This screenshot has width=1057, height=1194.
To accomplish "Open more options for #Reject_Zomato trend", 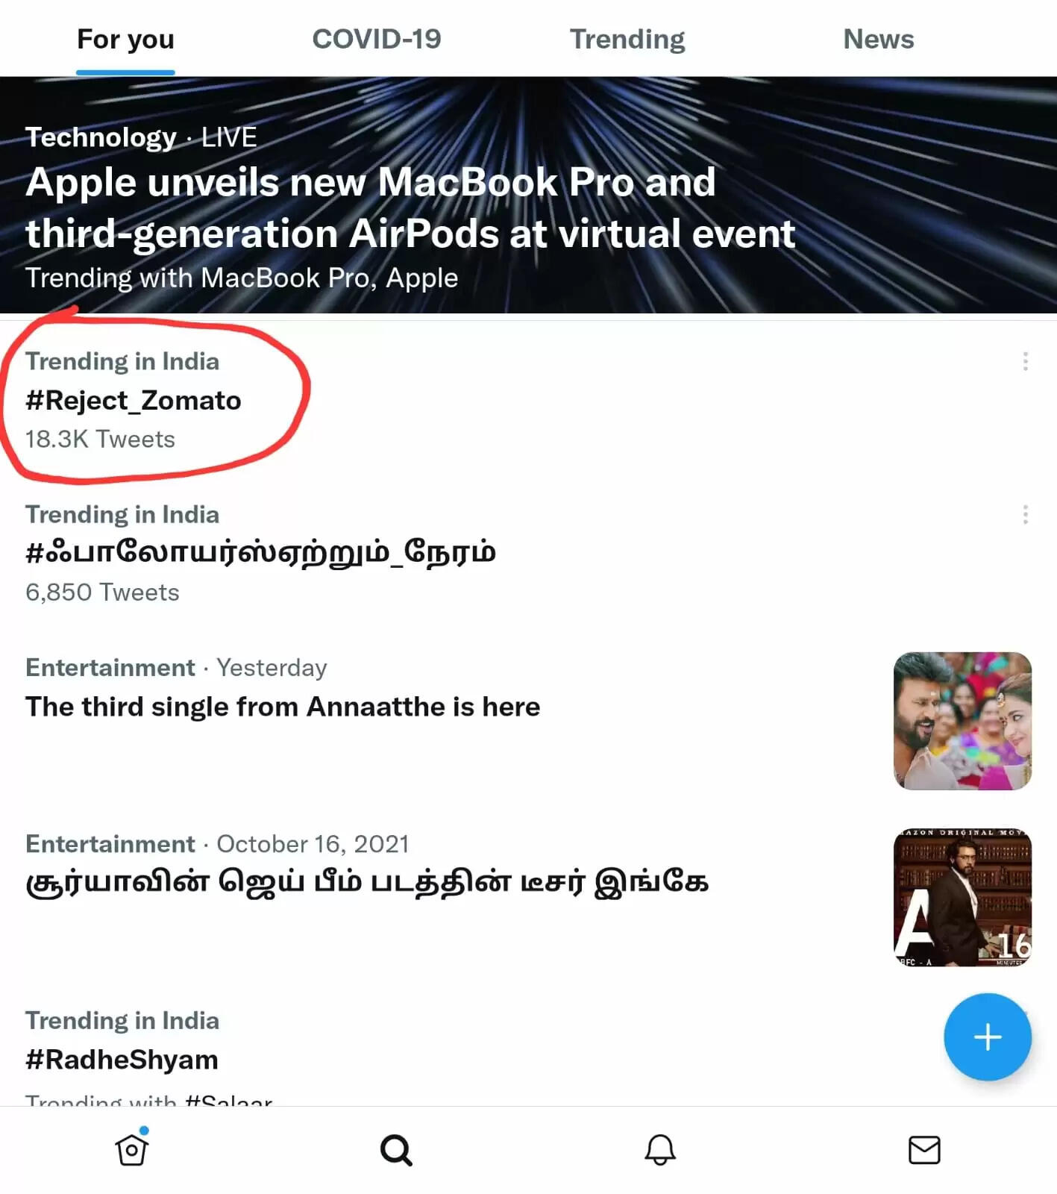I will tap(1026, 361).
